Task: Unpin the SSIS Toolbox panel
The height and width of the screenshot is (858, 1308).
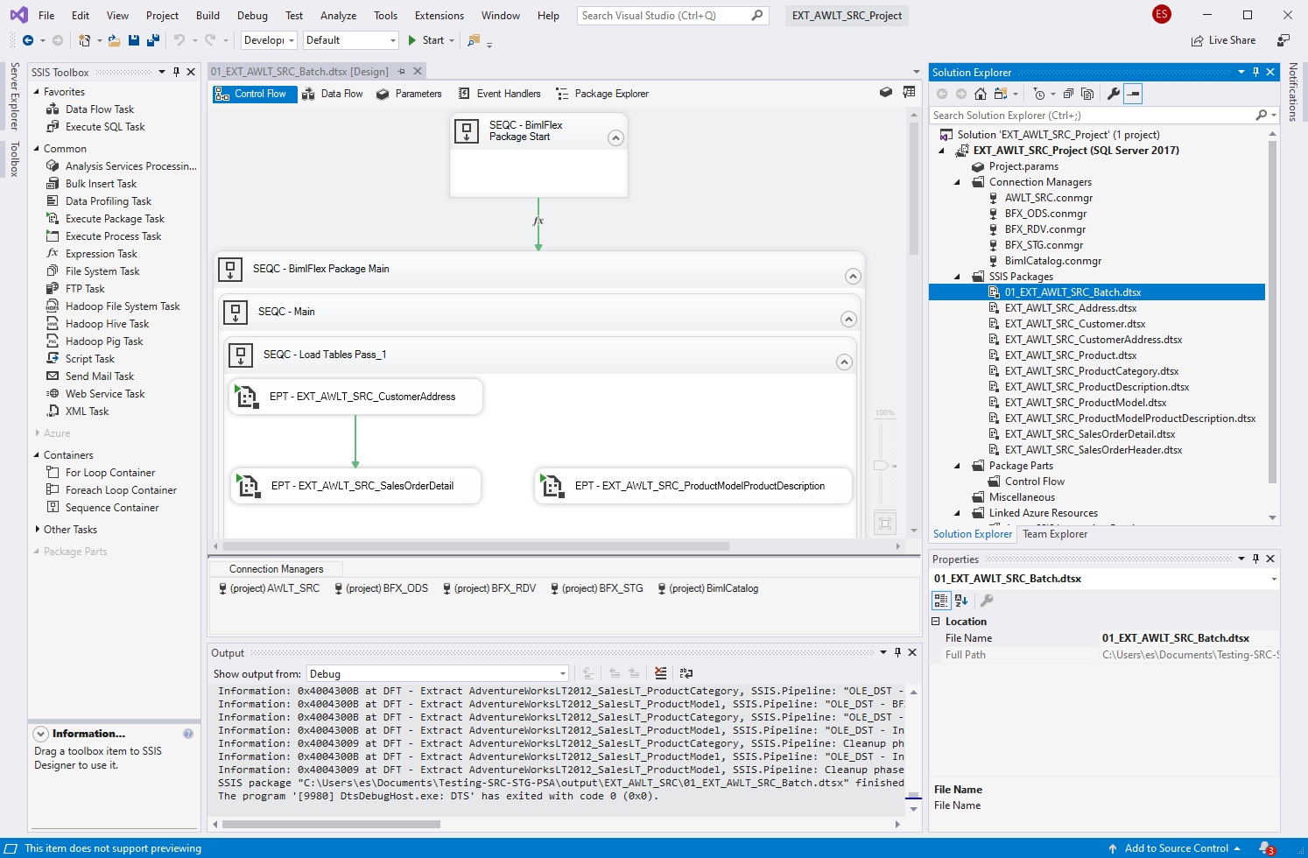Action: pos(177,72)
